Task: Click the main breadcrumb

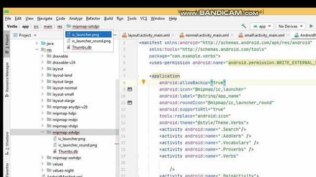Action: (48, 26)
